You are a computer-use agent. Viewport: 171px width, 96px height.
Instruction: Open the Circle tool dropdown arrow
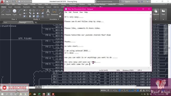coord(14,16)
